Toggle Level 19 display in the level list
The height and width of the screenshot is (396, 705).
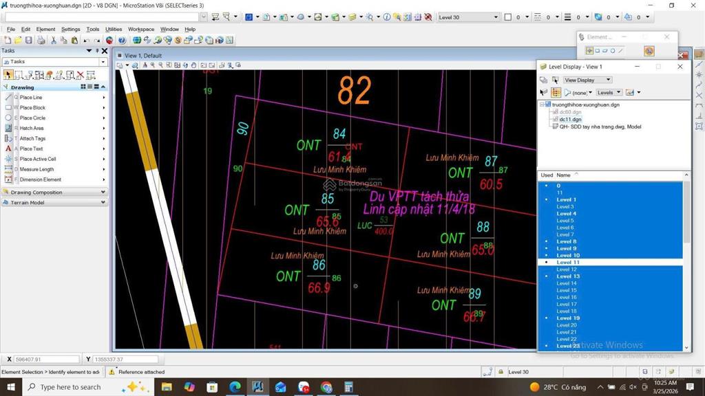click(611, 318)
